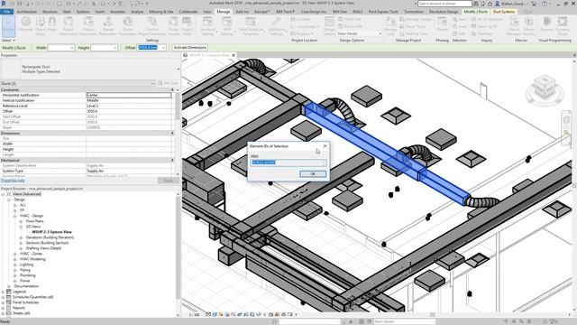The width and height of the screenshot is (577, 325).
Task: Click the Select panel dropdown label
Action: pyautogui.click(x=8, y=40)
